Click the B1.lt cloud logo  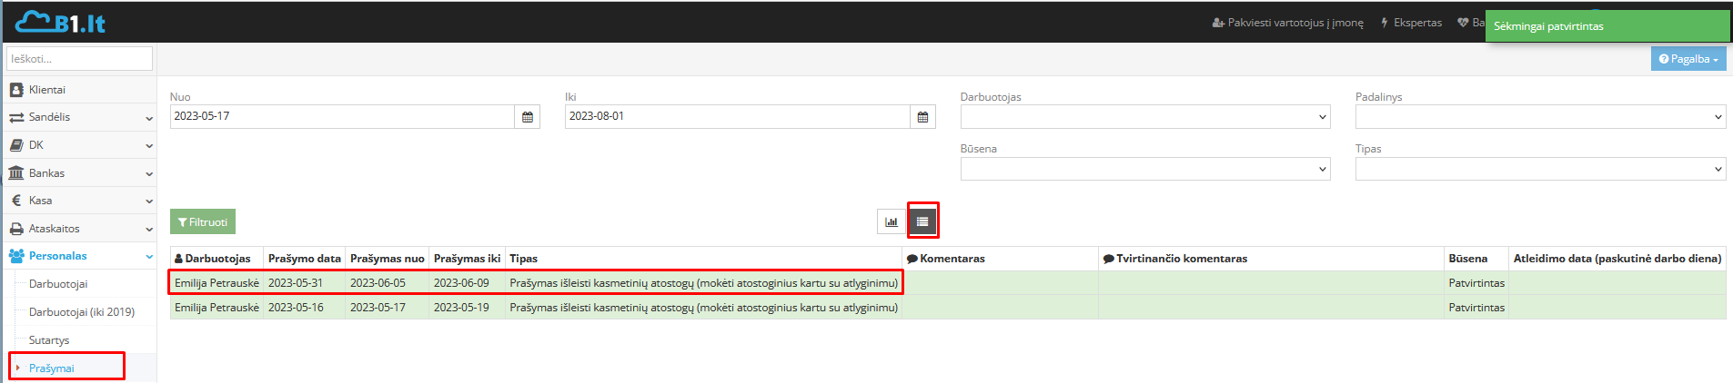[60, 23]
